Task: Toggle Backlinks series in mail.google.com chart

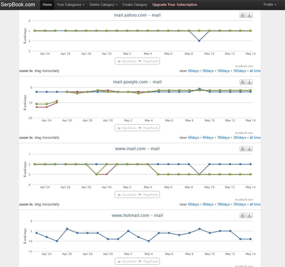Action: [126, 128]
